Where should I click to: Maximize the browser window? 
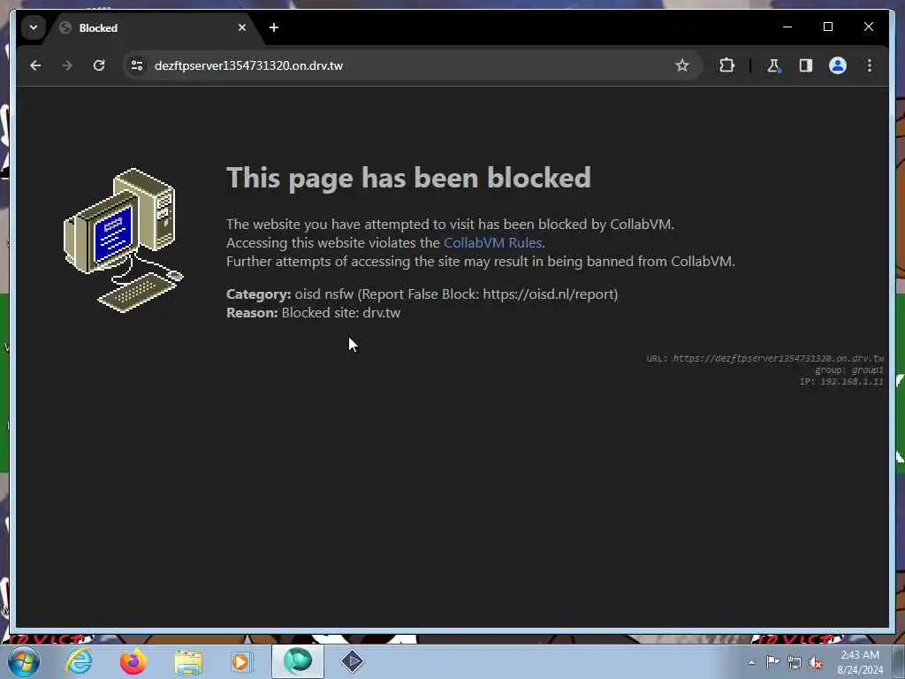coord(827,27)
